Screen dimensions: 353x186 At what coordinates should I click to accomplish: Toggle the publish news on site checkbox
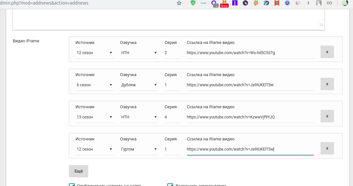pos(72,185)
